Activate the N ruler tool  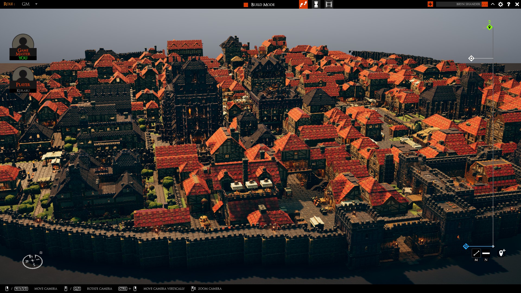click(486, 253)
